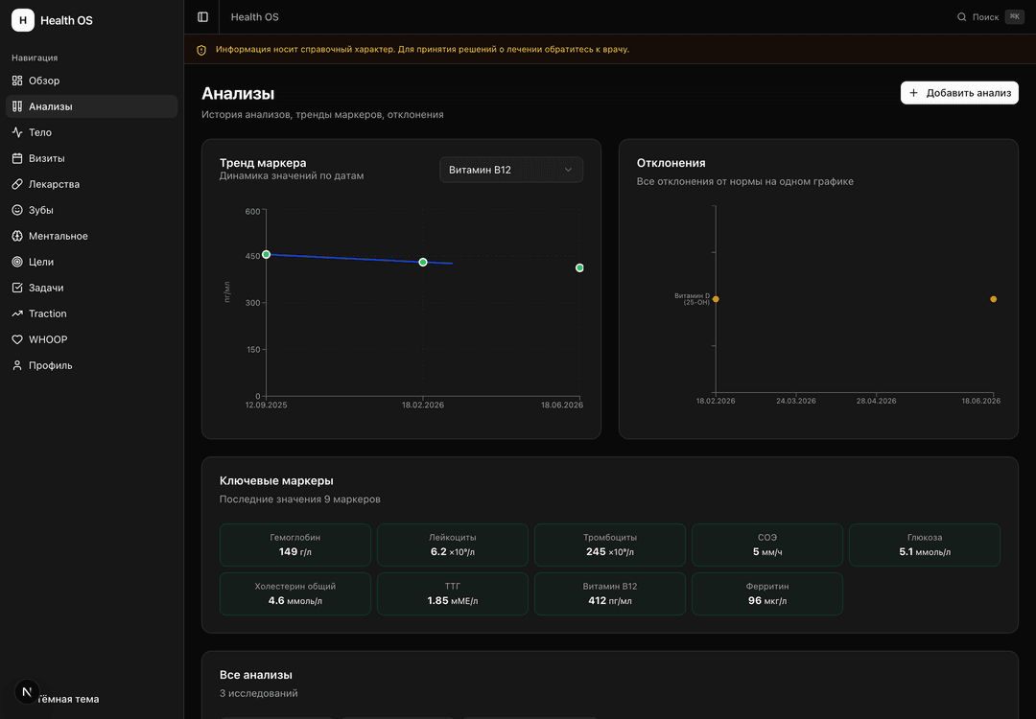Select the Лекарства pill icon
Image resolution: width=1036 pixels, height=719 pixels.
17,184
